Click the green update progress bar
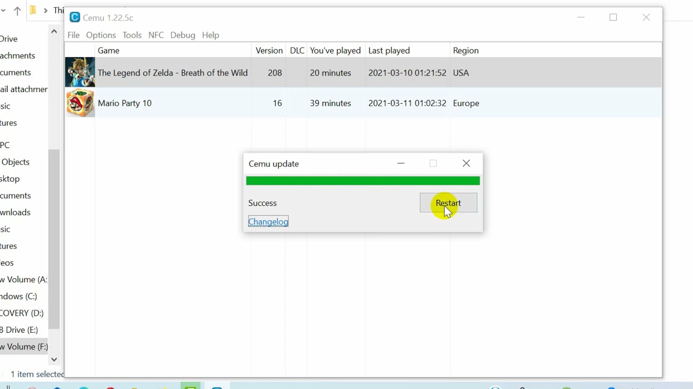 (x=363, y=180)
